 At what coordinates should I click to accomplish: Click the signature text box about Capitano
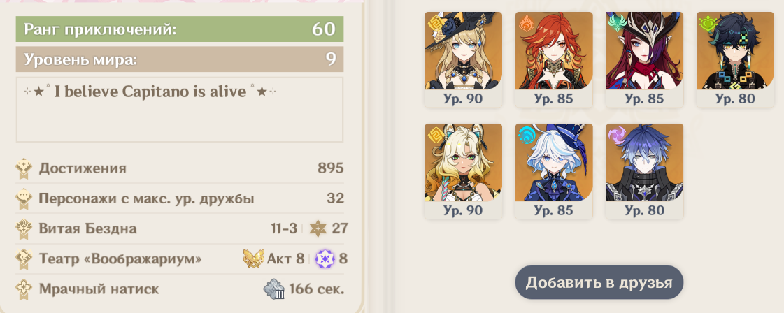(180, 109)
